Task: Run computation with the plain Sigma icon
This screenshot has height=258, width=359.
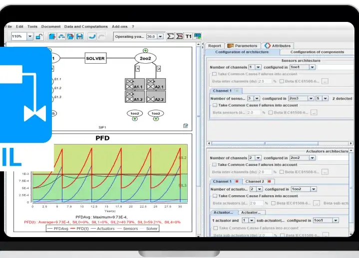Action: click(170, 36)
